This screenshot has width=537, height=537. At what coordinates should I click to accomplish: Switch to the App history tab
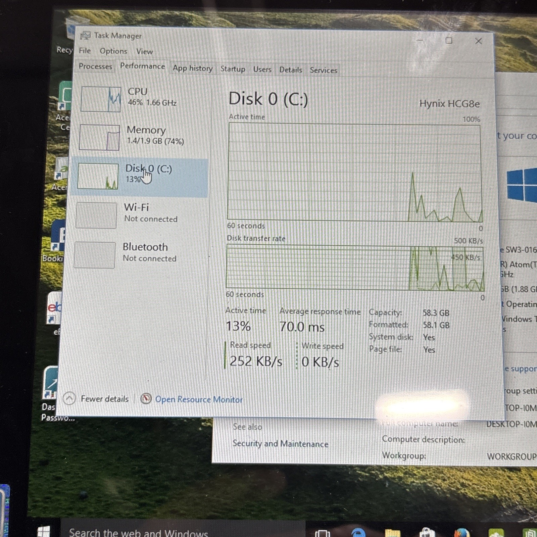coord(193,68)
